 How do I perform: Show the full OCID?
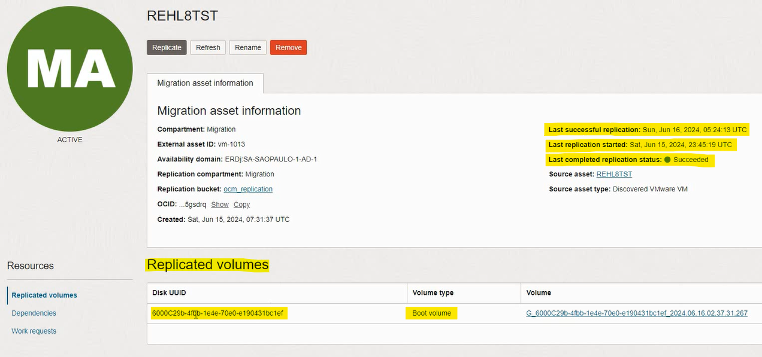click(x=220, y=205)
